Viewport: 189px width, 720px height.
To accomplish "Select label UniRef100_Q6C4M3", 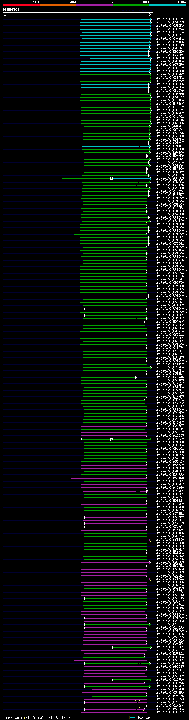I will pos(170,380).
